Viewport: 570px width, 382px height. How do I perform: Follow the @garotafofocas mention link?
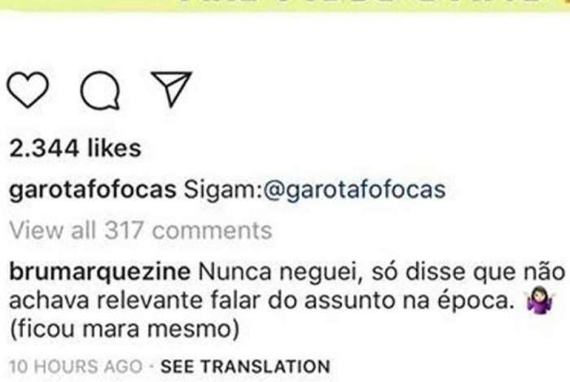(353, 189)
